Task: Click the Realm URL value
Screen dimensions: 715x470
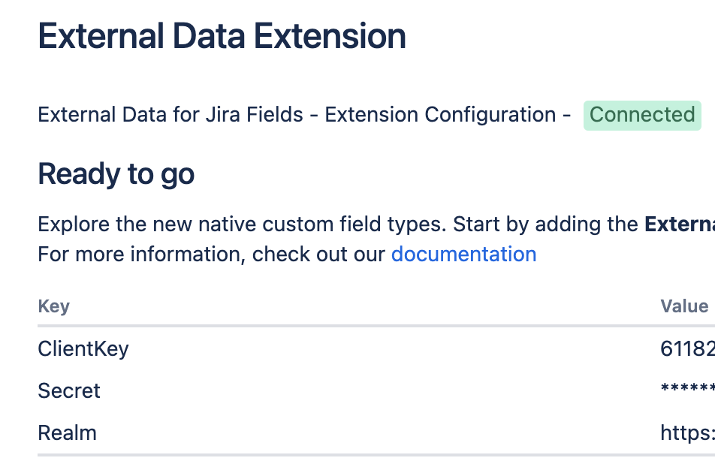Action: (x=686, y=432)
